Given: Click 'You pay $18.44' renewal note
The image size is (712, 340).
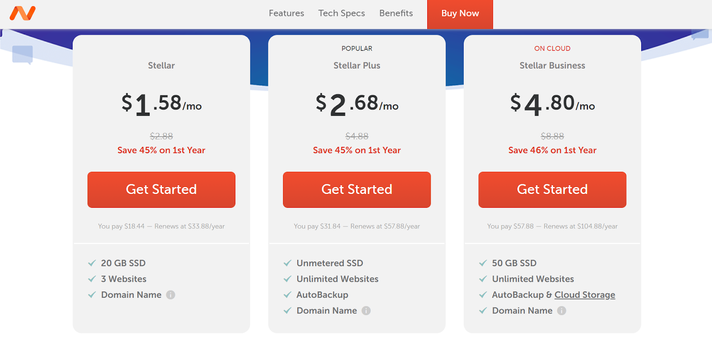Looking at the screenshot, I should 162,226.
